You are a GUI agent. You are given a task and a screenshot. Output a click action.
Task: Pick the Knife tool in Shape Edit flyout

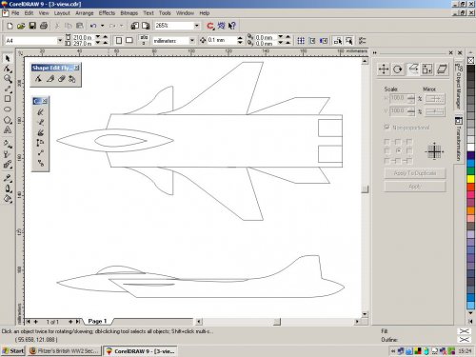(x=50, y=79)
